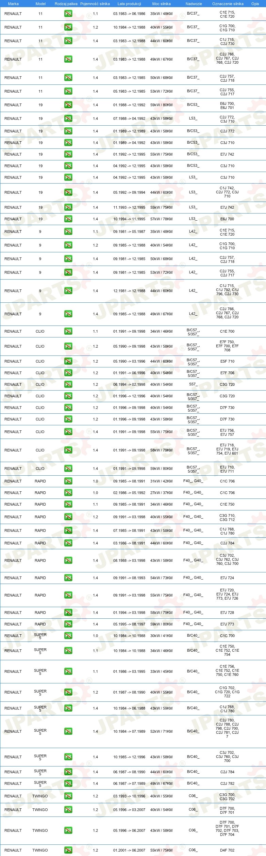Select the petrol icon in the Renault 9 1.2 row
Image resolution: width=266 pixels, height=856 pixels.
[x=68, y=245]
